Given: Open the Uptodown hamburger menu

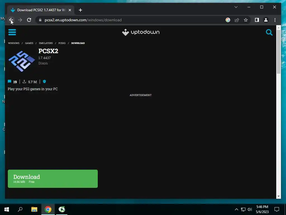Looking at the screenshot, I should click(x=12, y=32).
